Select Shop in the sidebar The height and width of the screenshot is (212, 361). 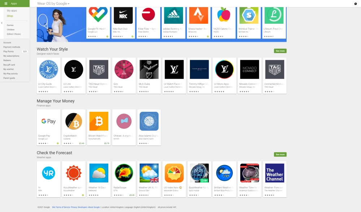(x=10, y=16)
